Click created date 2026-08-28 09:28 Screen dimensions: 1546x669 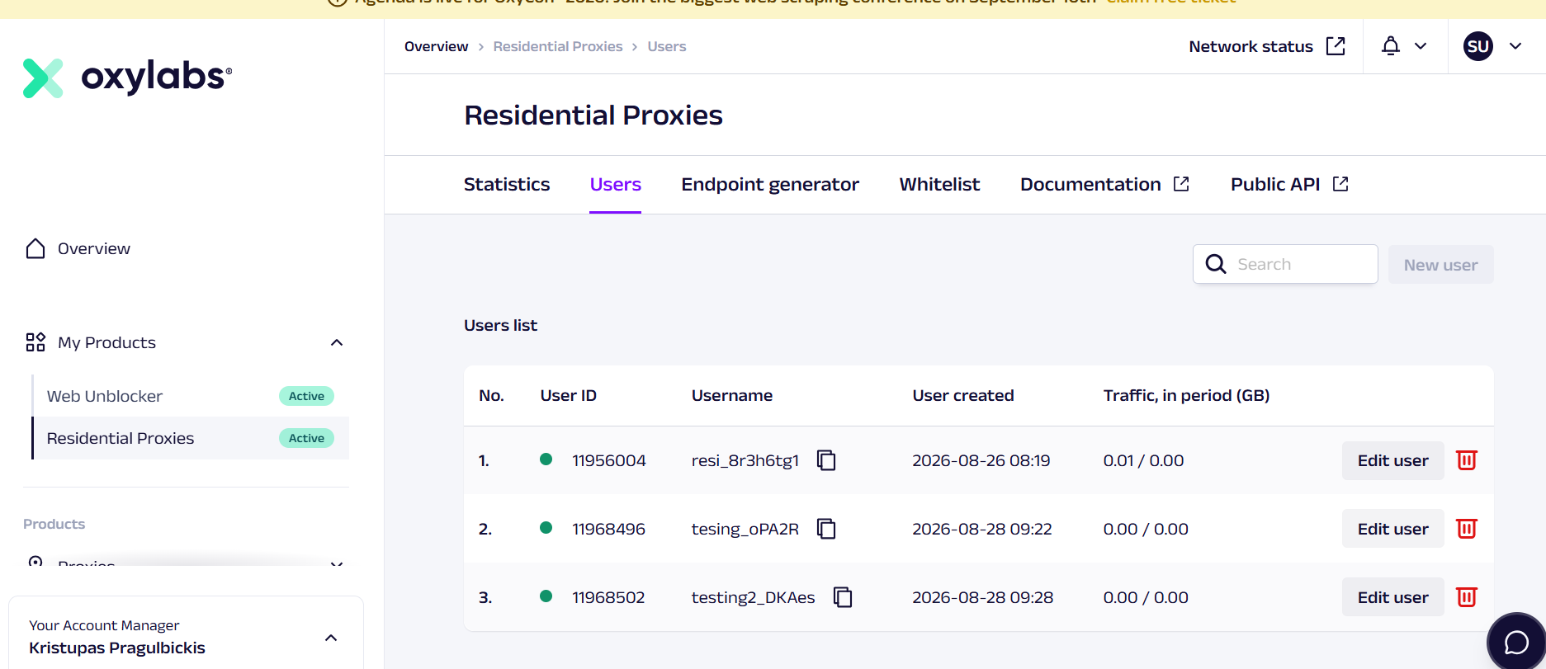982,597
